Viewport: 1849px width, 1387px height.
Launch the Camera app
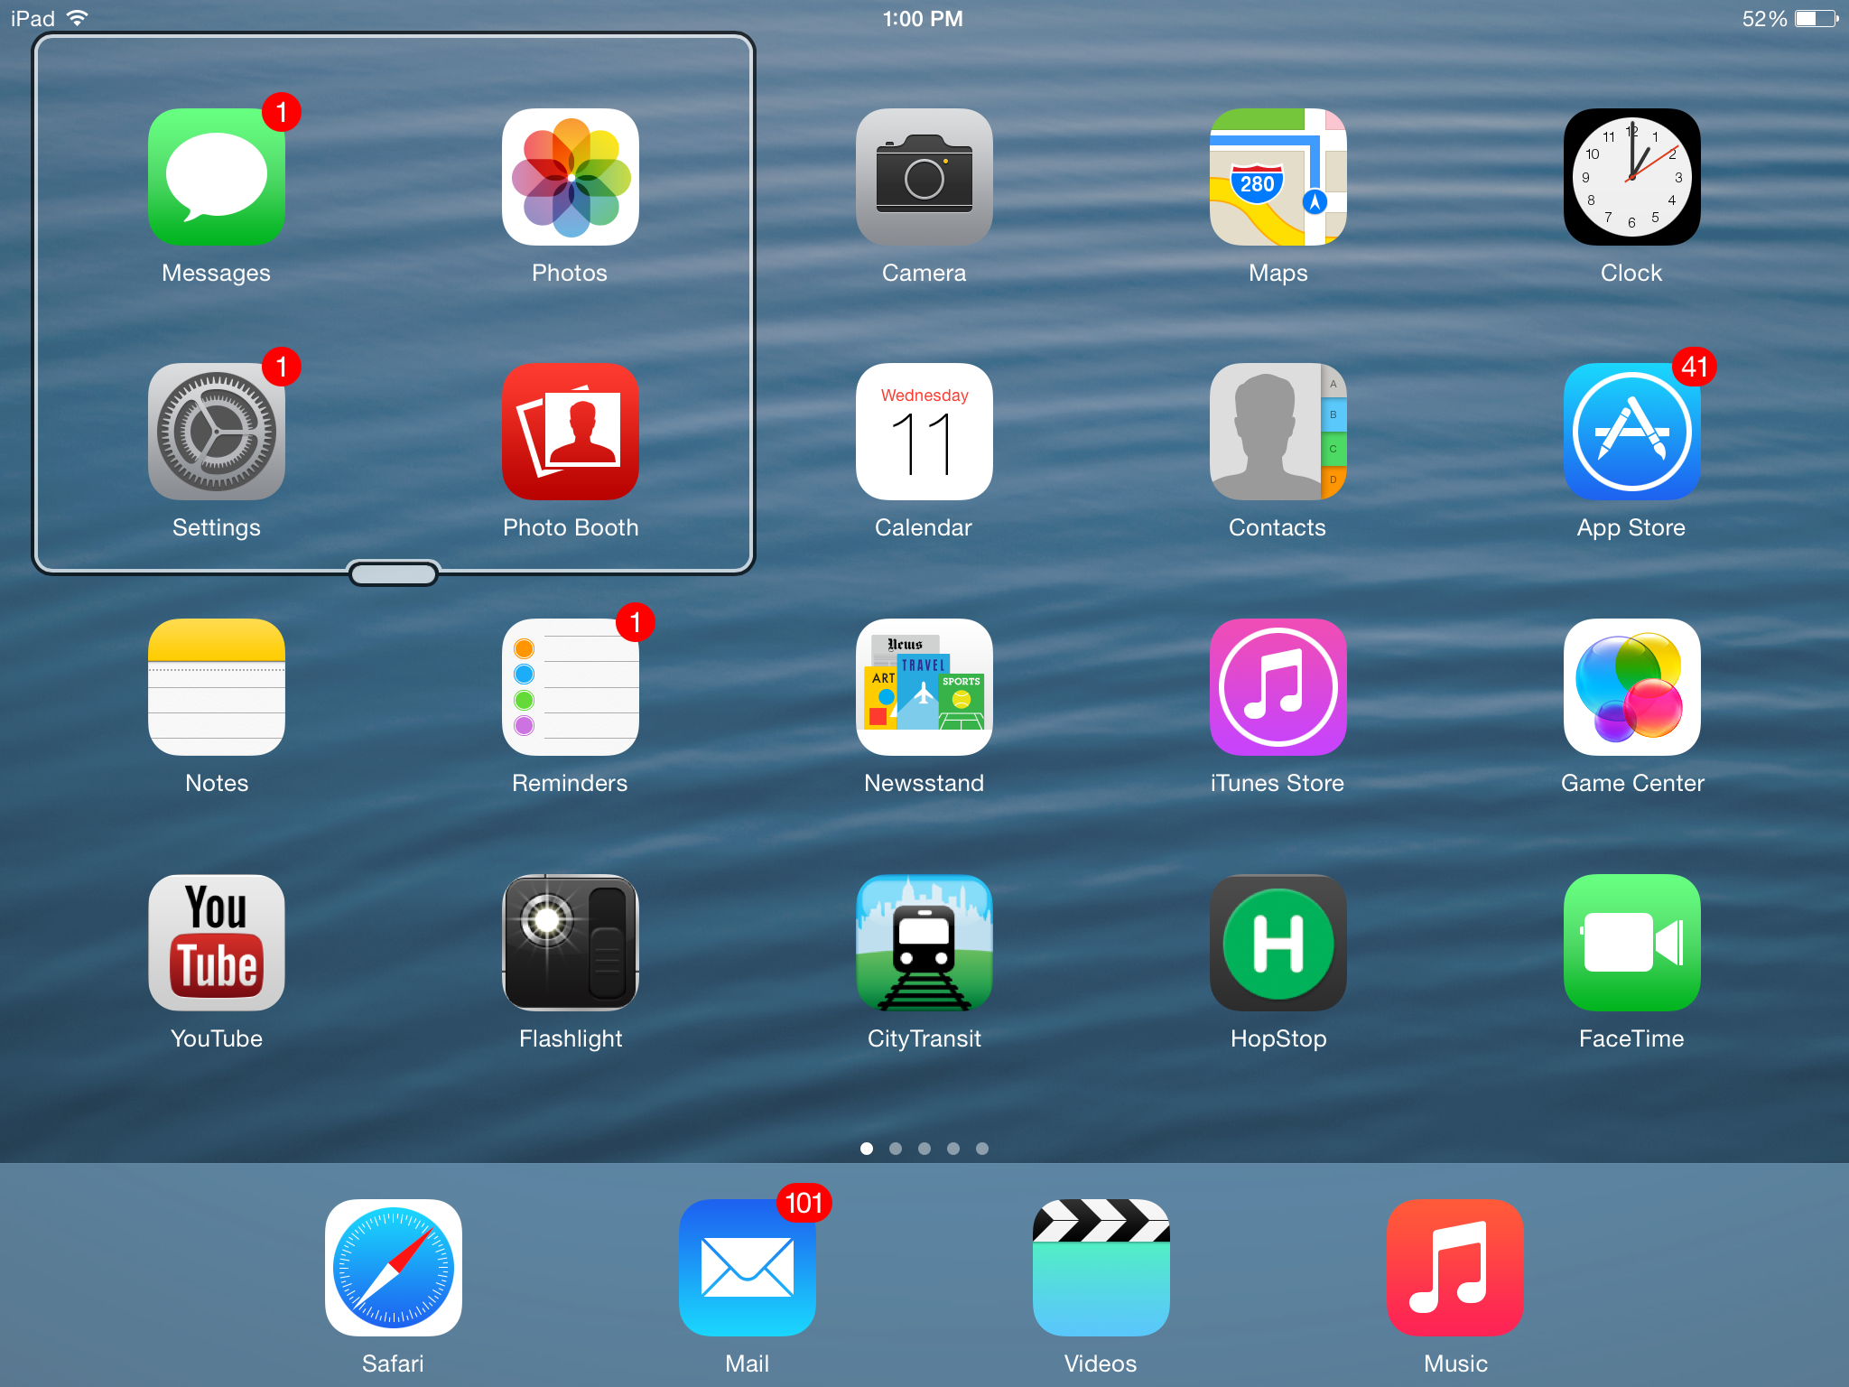pos(923,177)
